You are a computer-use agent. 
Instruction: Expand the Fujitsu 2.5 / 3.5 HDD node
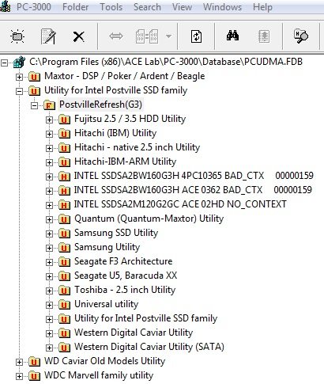(x=49, y=120)
